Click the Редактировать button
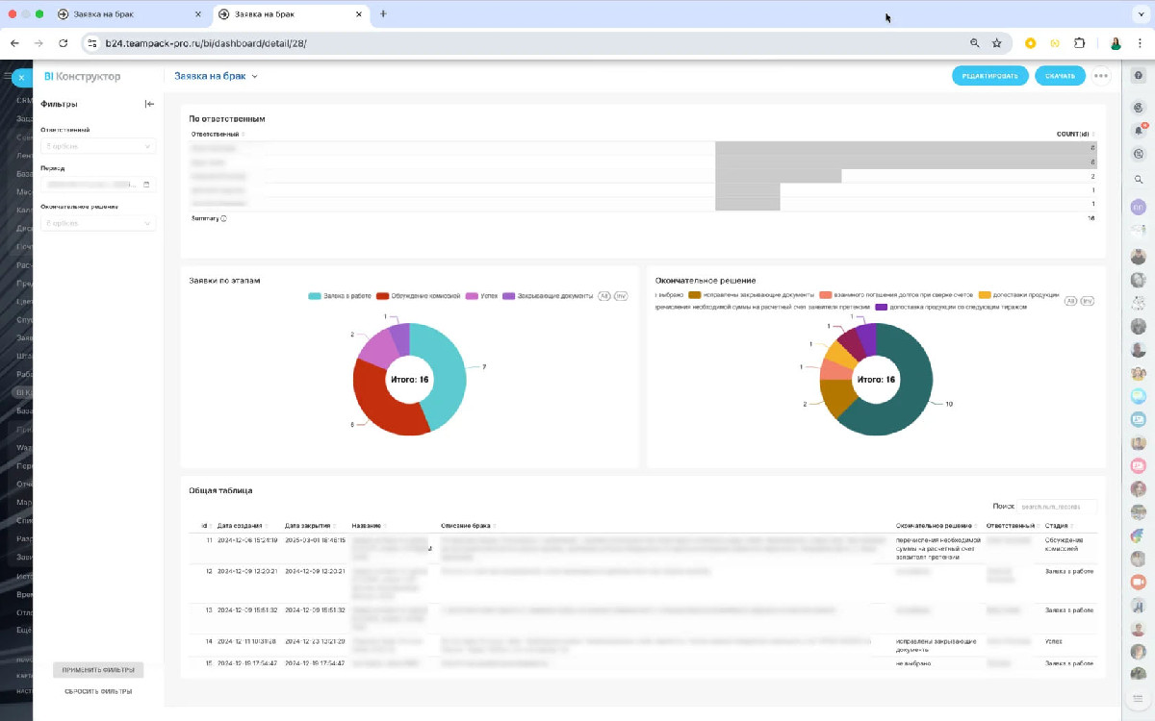The image size is (1155, 721). click(990, 76)
